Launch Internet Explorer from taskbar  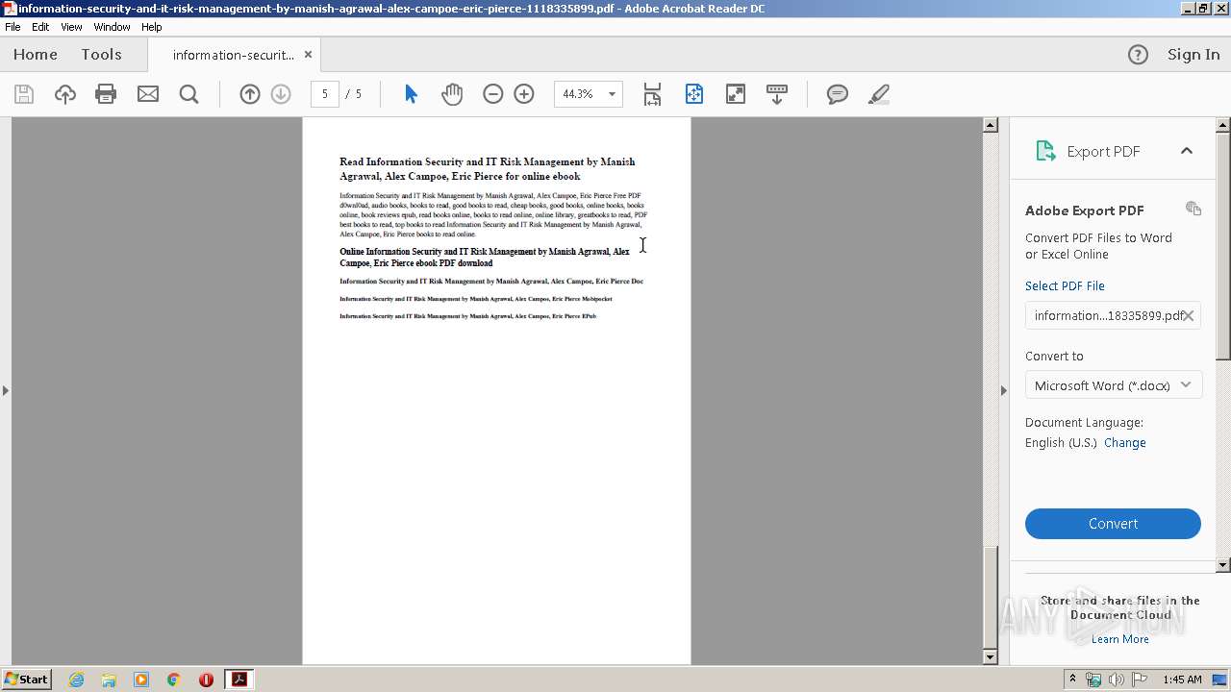pos(77,680)
